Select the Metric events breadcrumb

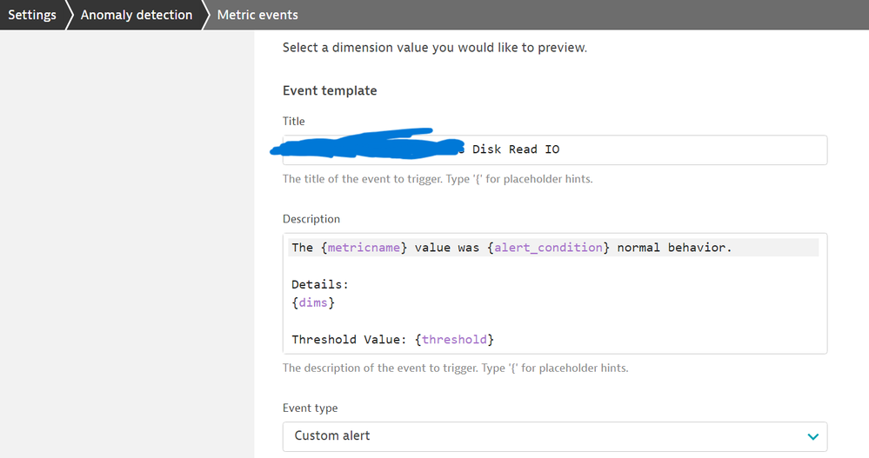coord(257,15)
